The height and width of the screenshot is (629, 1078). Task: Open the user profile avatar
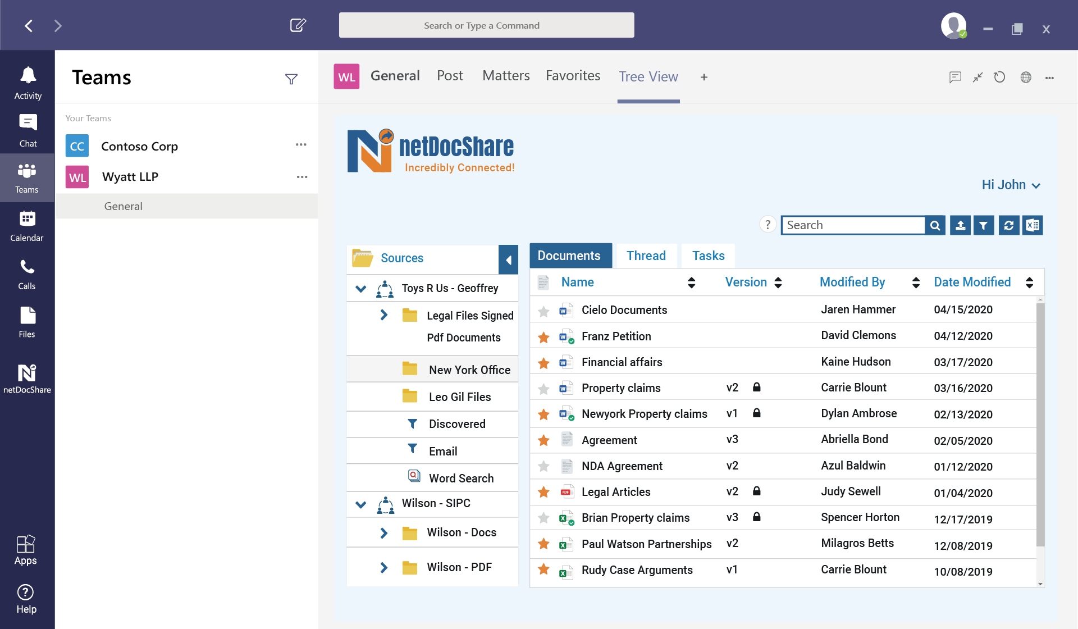[954, 26]
